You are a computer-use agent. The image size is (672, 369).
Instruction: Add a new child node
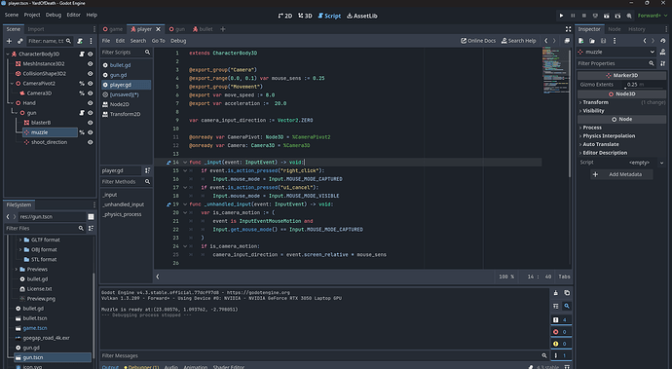(9, 41)
